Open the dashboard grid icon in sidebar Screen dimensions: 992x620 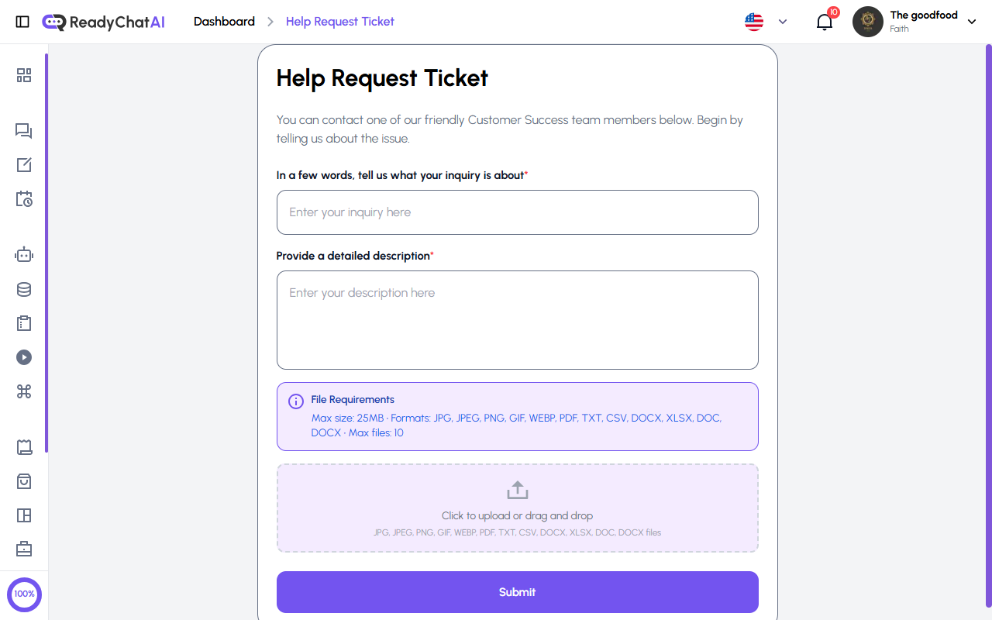pos(23,75)
